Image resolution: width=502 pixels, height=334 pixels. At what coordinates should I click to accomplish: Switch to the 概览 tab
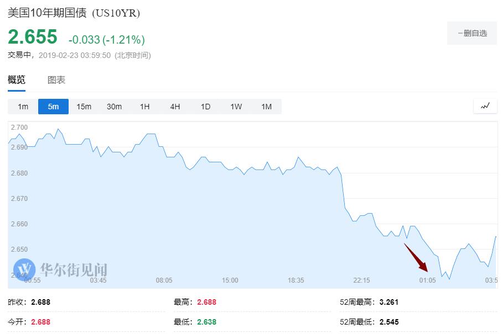(17, 79)
